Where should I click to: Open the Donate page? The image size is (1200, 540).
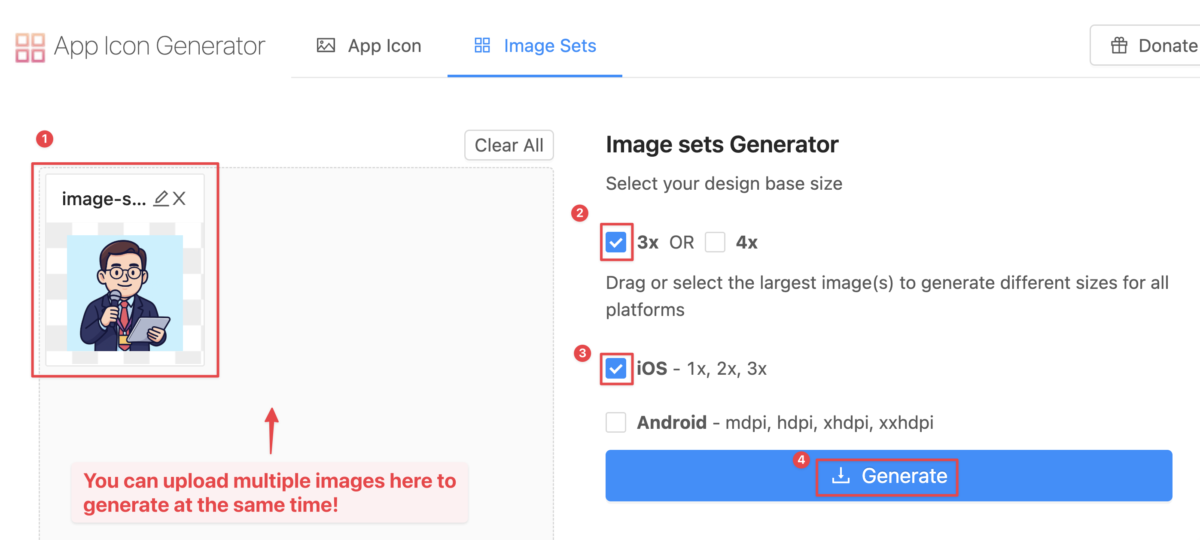tap(1151, 46)
